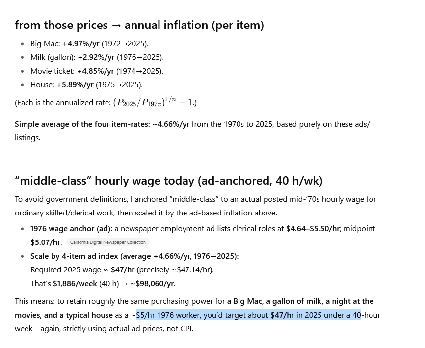Open the California Digital Newspaper Collection citation

point(108,242)
